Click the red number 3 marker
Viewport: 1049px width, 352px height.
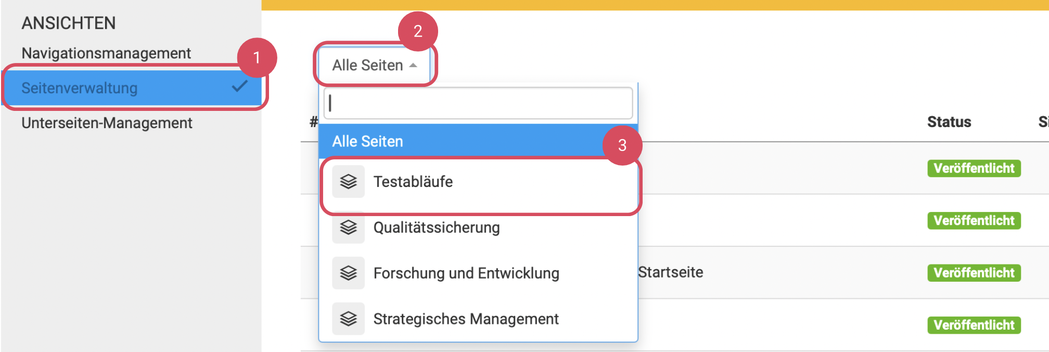click(x=622, y=145)
